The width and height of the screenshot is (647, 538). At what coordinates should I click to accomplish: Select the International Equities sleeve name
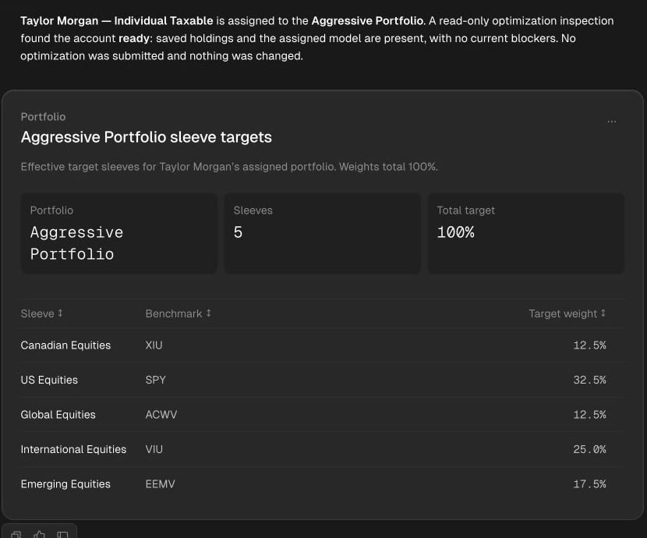[x=73, y=449]
